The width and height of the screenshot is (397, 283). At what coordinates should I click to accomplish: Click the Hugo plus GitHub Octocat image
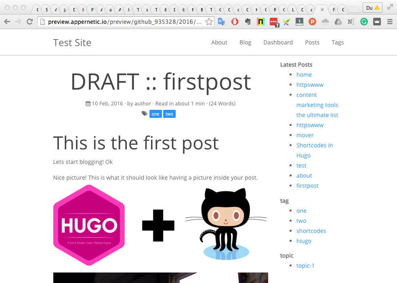(160, 225)
